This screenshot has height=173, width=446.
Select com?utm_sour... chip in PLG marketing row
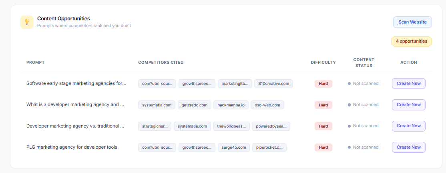coord(157,147)
